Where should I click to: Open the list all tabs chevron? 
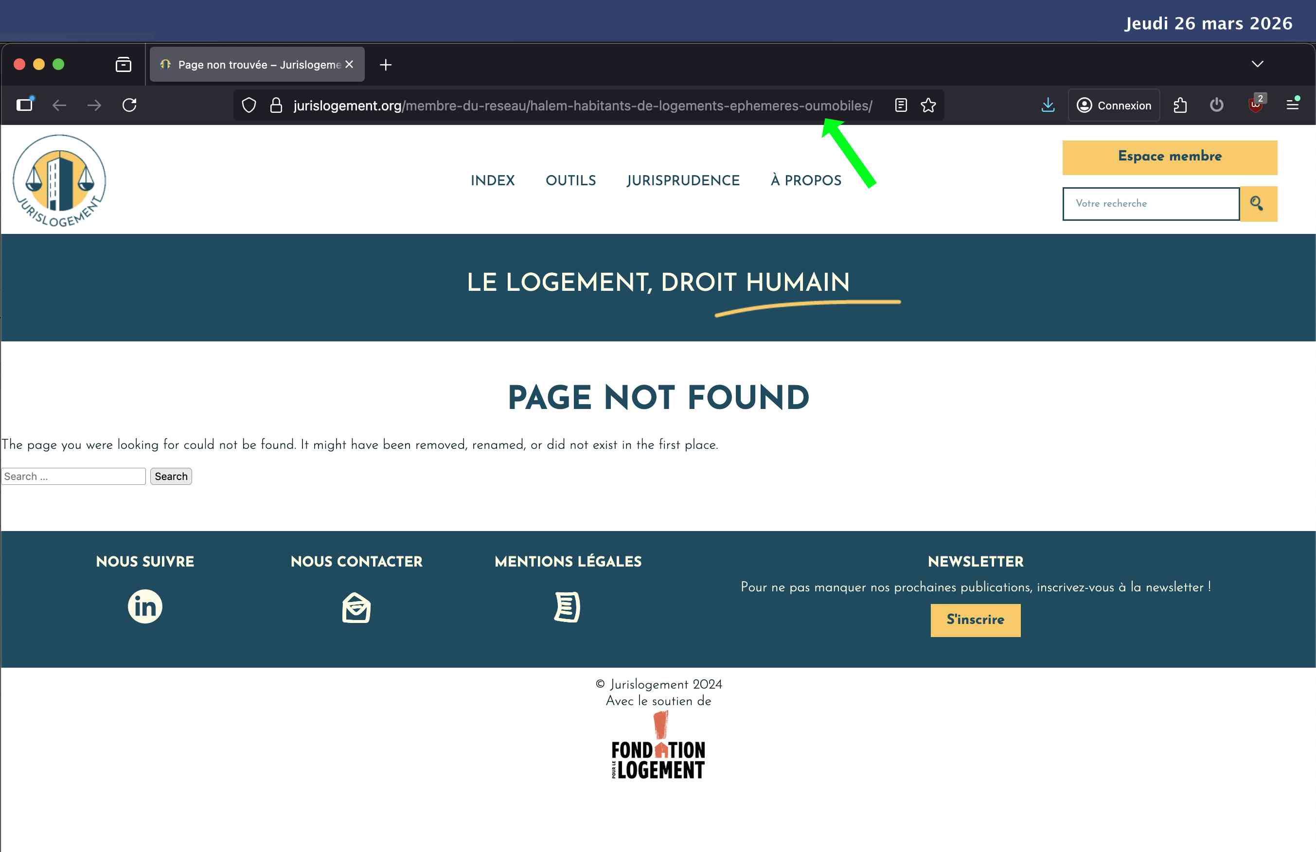1256,64
